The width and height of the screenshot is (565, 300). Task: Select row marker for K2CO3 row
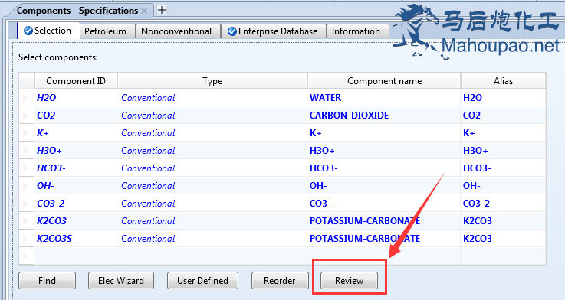click(27, 221)
